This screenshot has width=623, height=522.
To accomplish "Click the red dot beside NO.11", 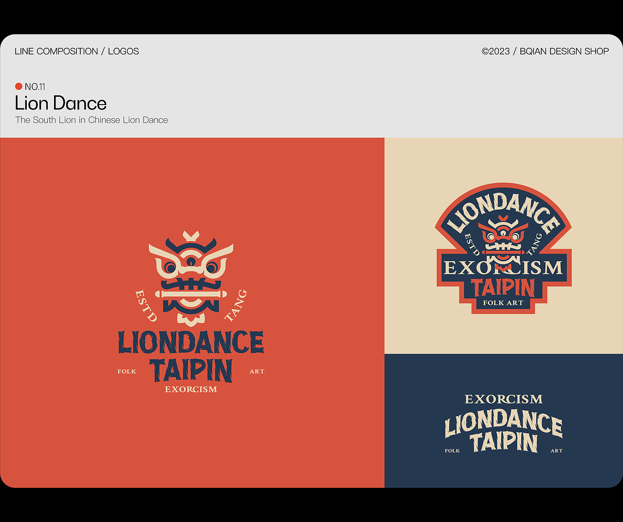I will (x=18, y=86).
